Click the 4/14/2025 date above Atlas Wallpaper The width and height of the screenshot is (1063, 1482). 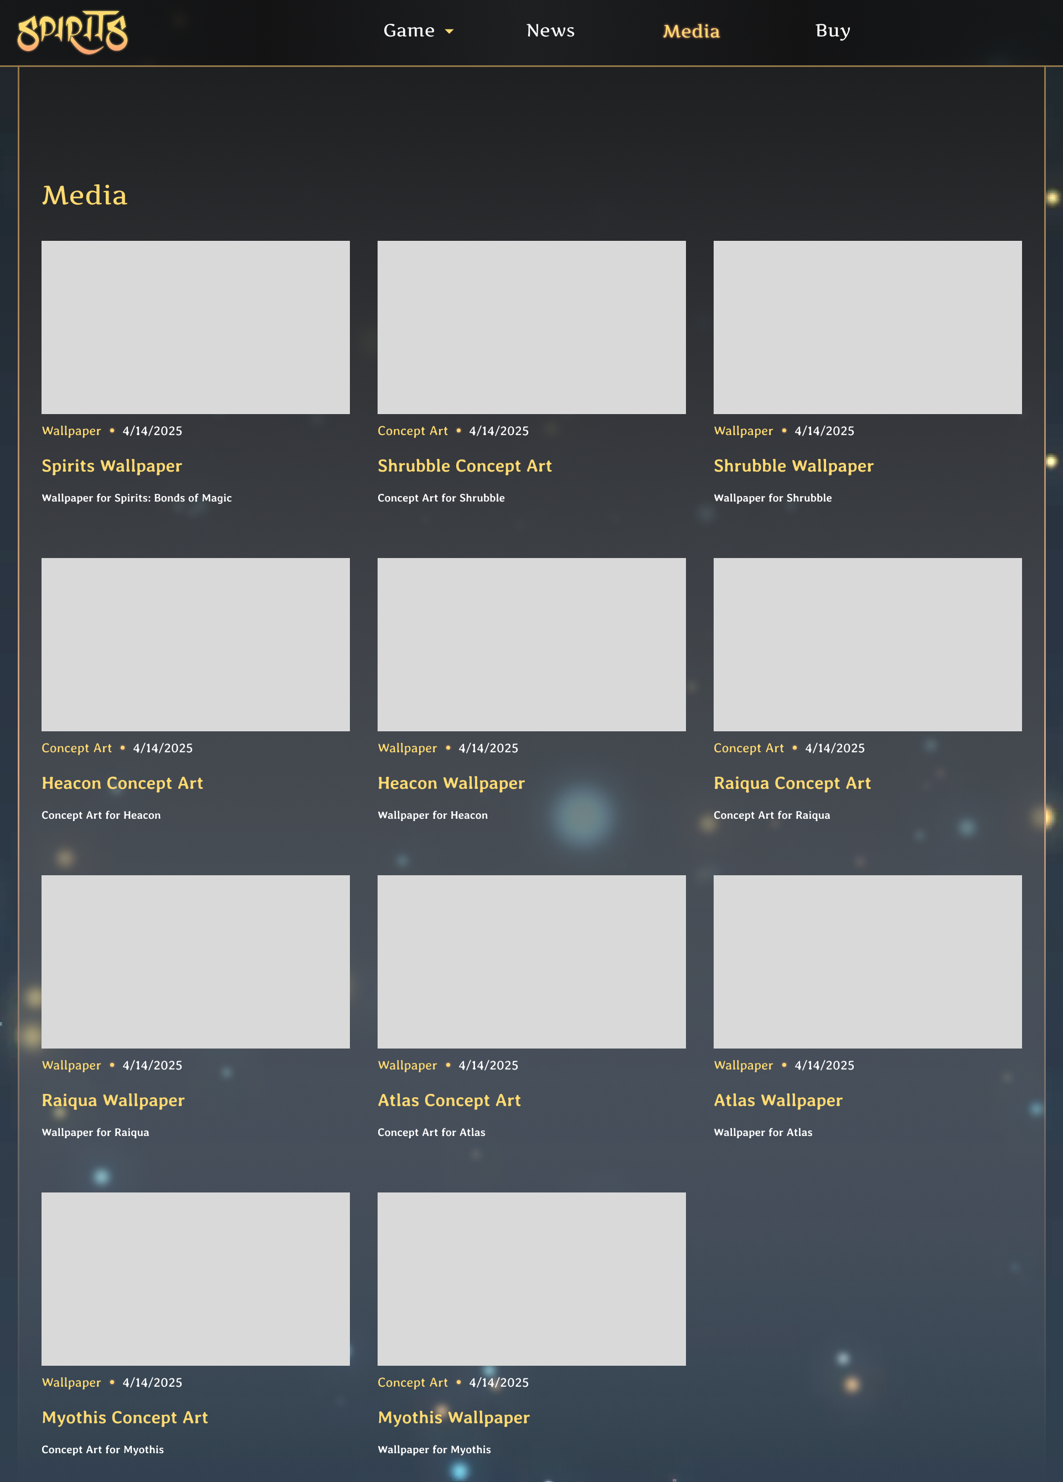(824, 1066)
